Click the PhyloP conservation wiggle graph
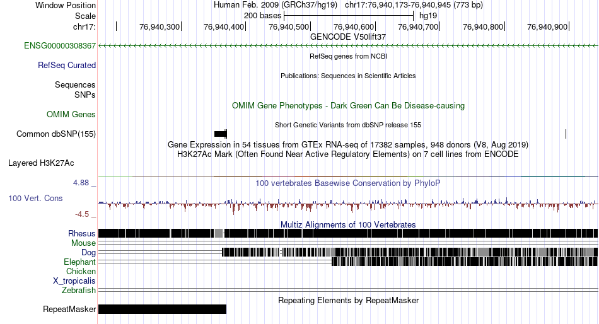Viewport: 599px width, 324px height. (x=348, y=204)
